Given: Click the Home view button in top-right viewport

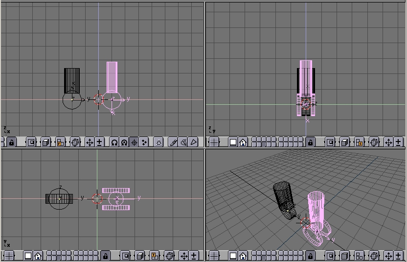Looking at the screenshot, I should point(243,142).
